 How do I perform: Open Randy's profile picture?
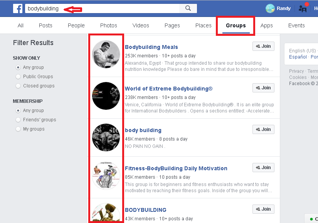coord(270,8)
